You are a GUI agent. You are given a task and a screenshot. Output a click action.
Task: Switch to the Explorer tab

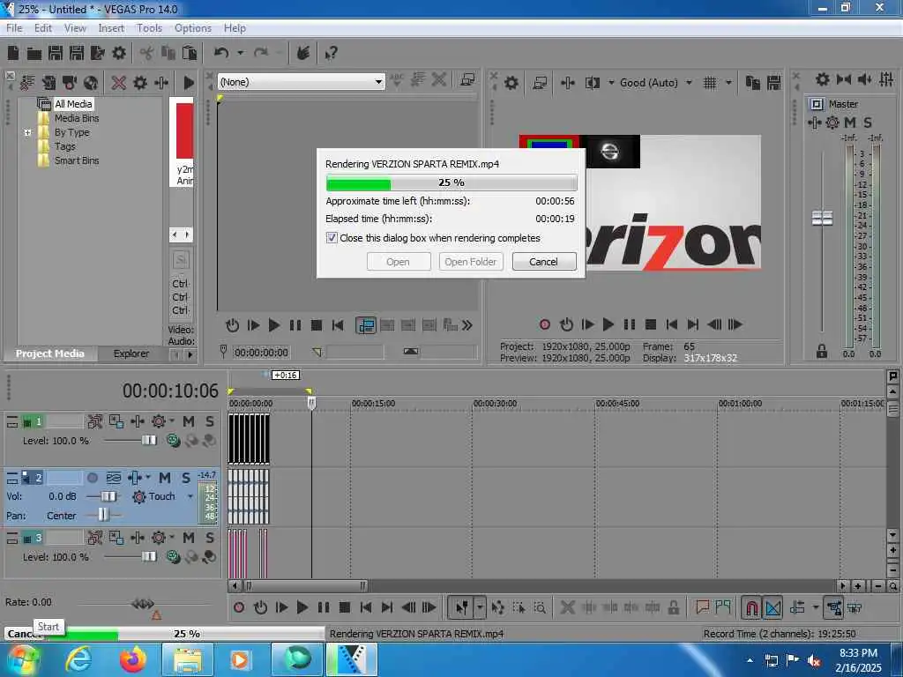[131, 353]
